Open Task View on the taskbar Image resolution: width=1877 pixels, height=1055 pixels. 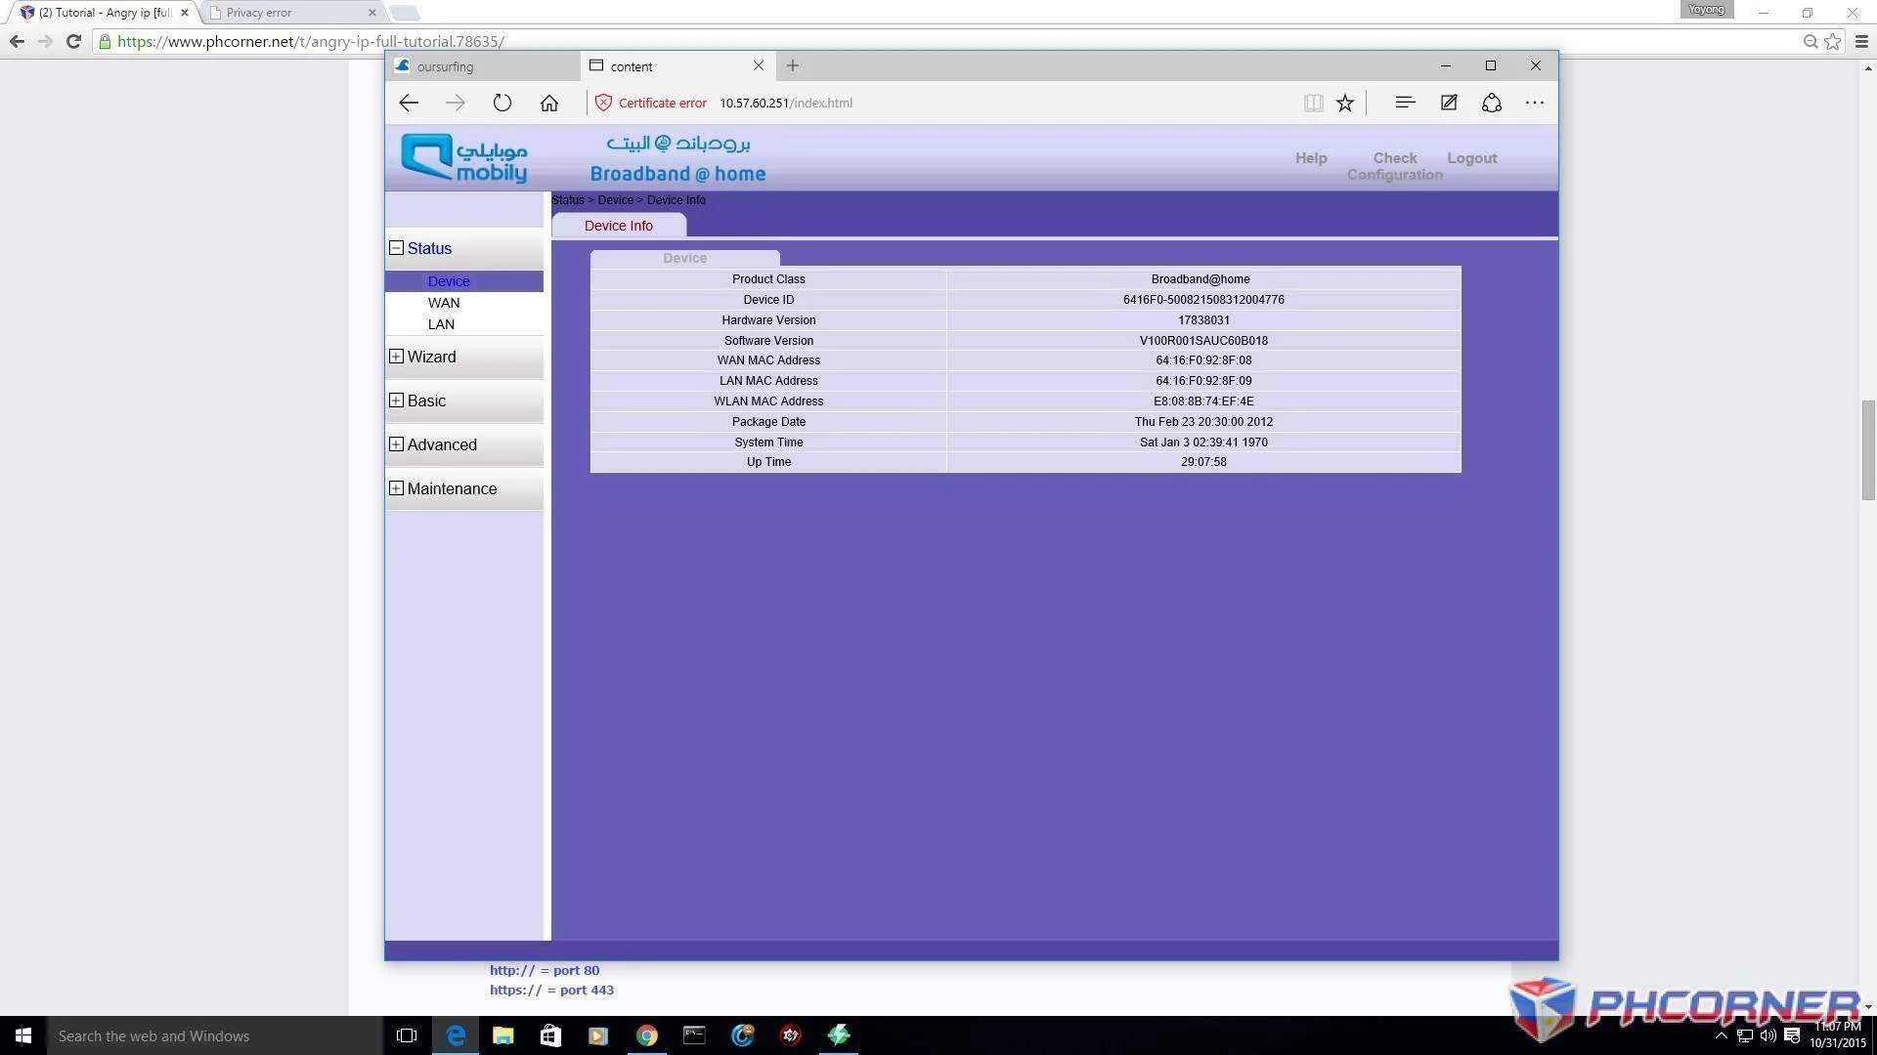point(407,1035)
